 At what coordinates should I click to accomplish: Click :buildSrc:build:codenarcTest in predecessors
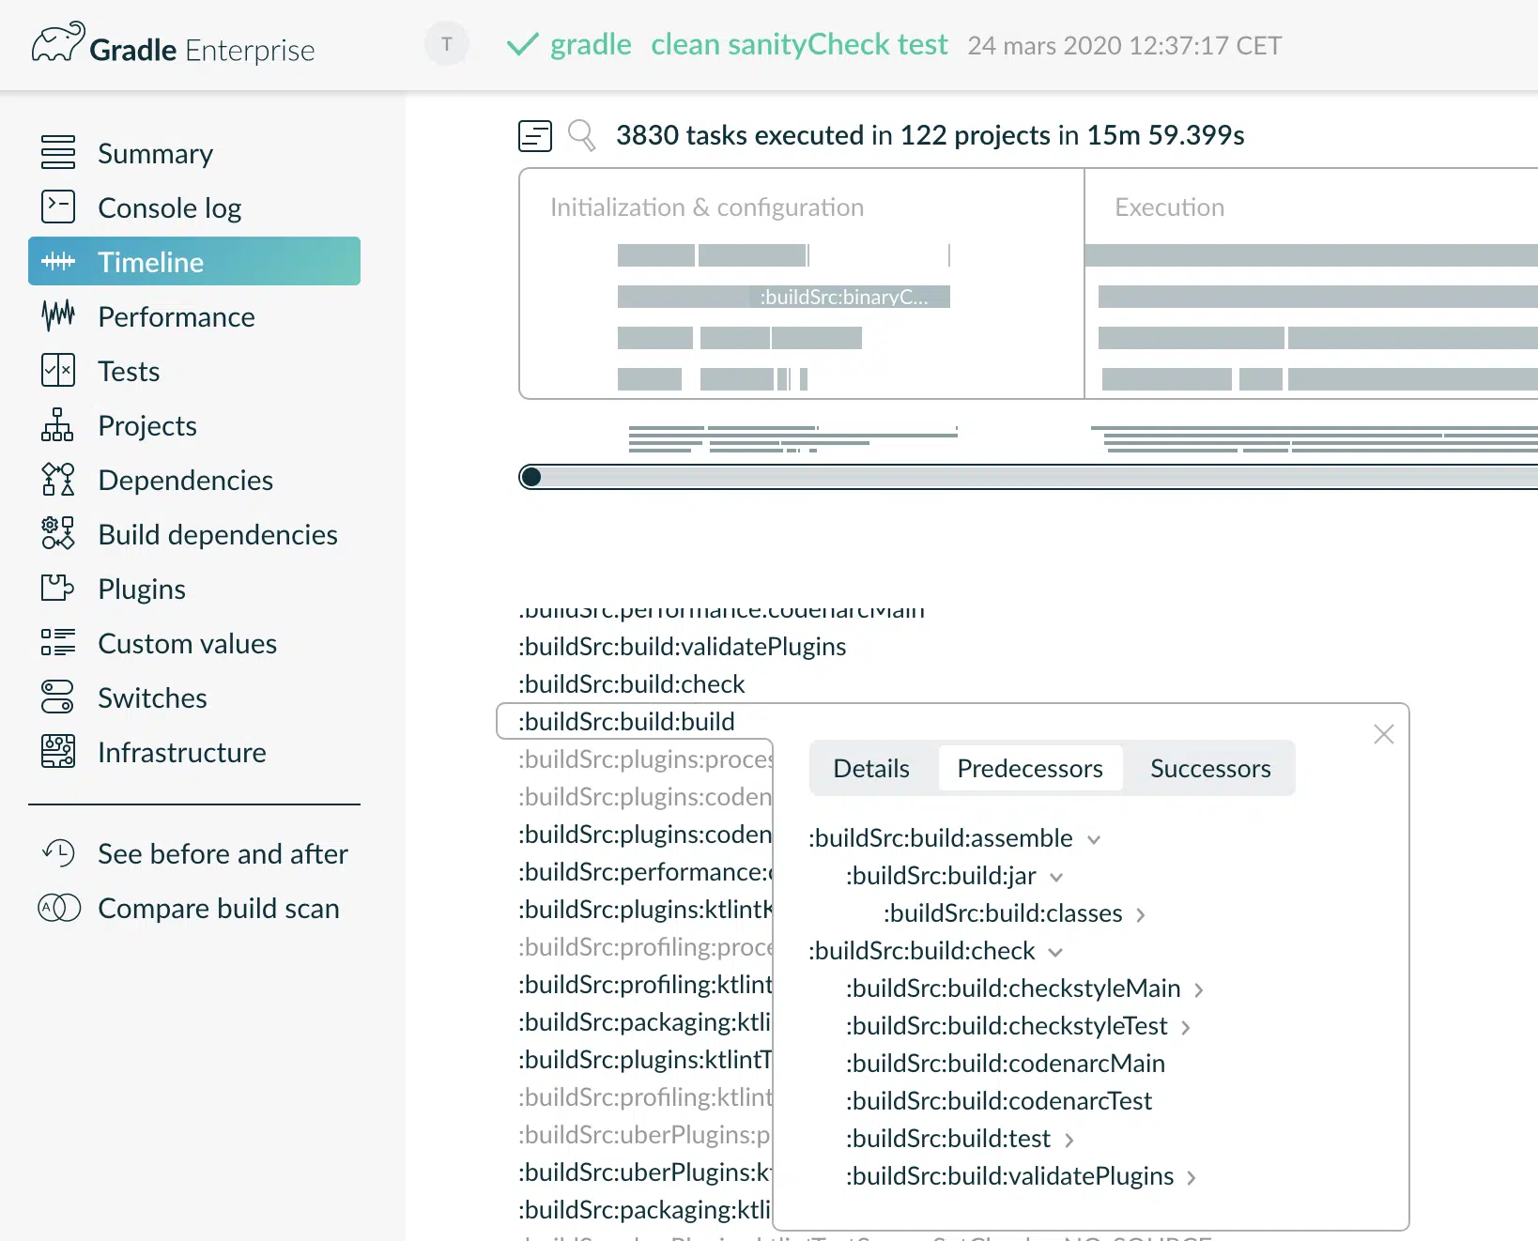(999, 1101)
